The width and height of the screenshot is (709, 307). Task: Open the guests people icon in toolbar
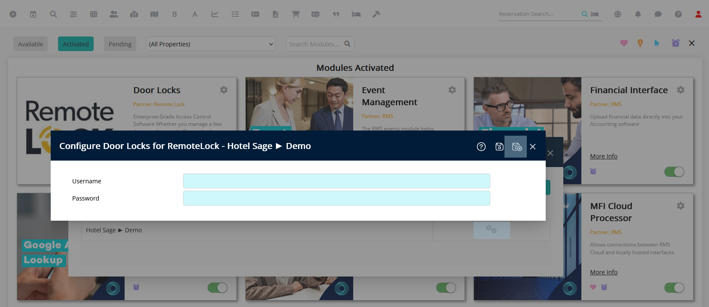click(114, 14)
